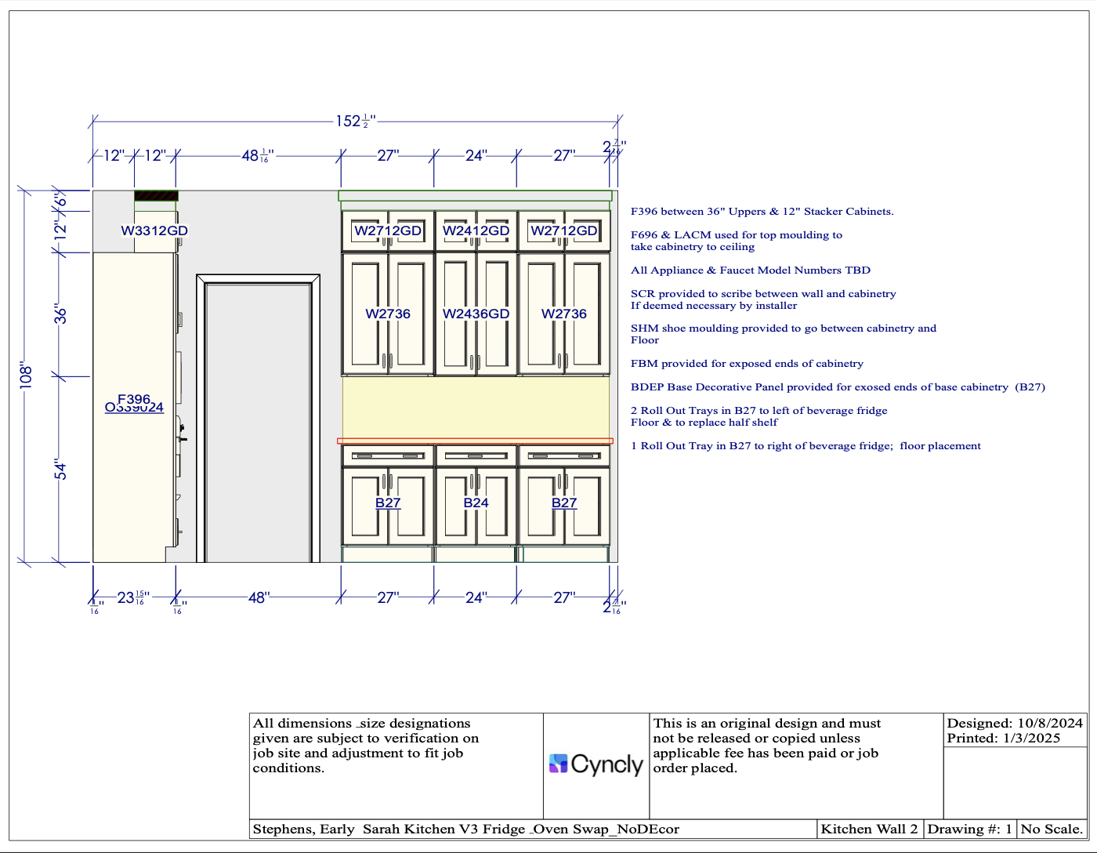
Task: Click the red countertop outline
Action: tap(475, 441)
